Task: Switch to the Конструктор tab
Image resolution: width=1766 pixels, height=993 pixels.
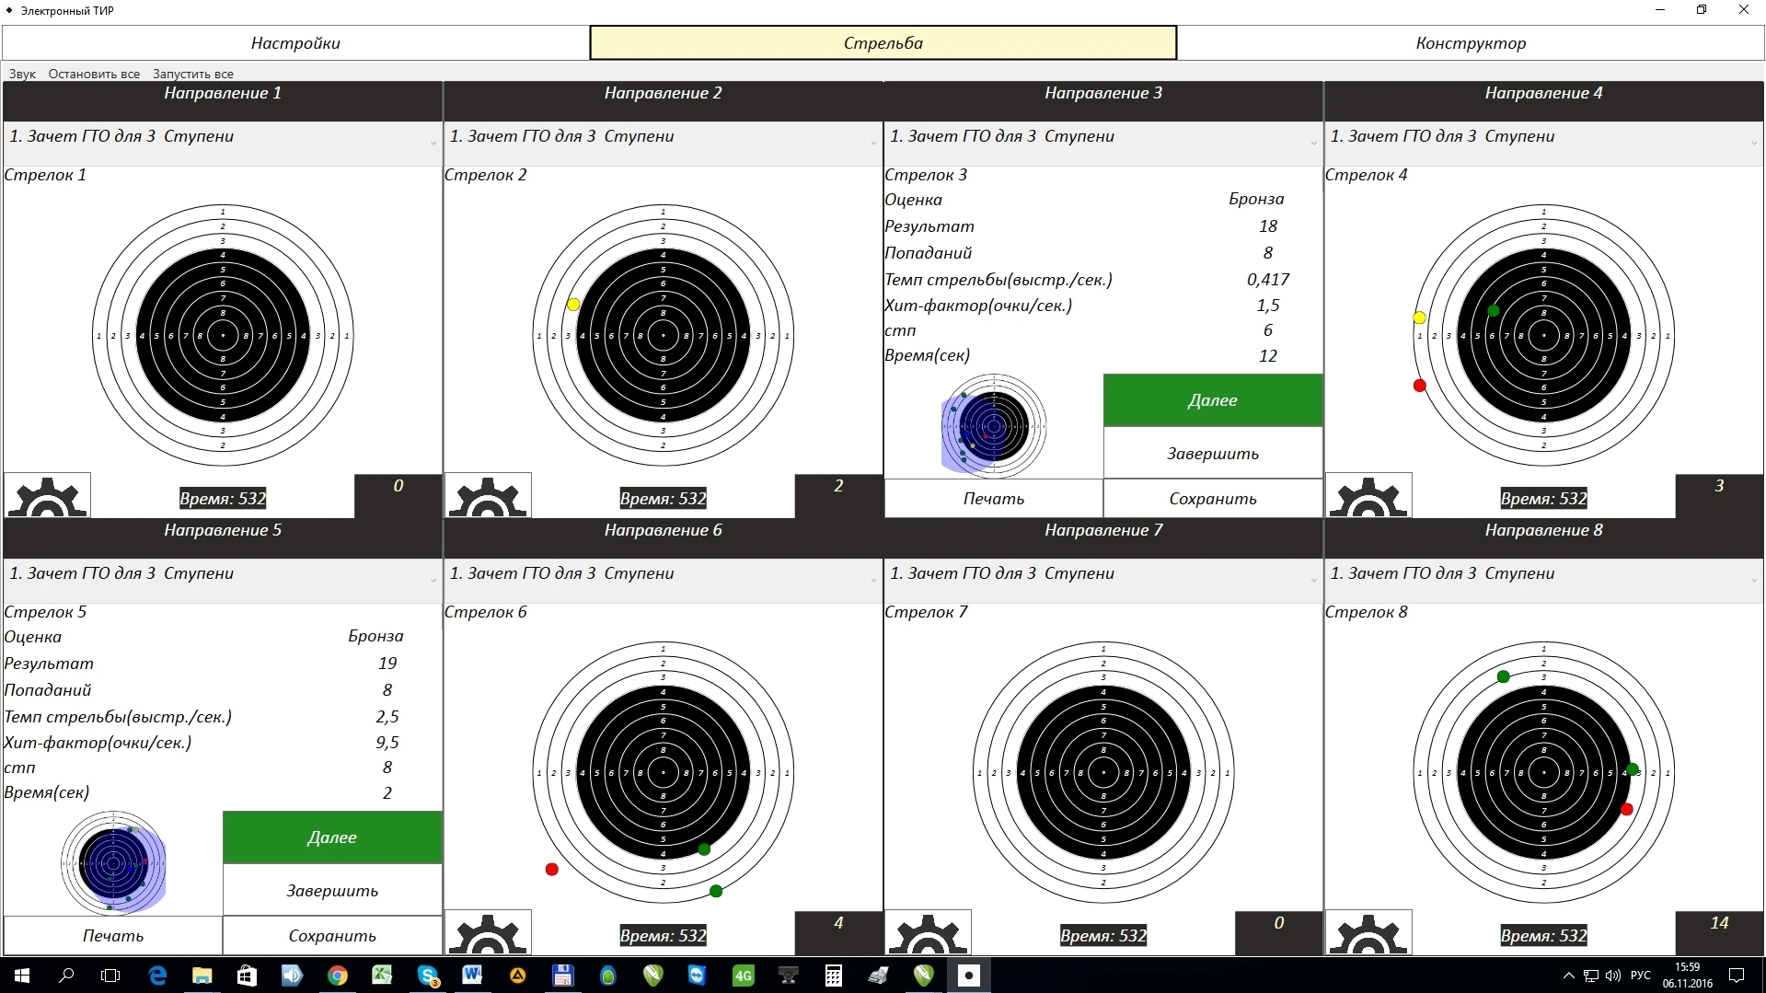Action: 1471,43
